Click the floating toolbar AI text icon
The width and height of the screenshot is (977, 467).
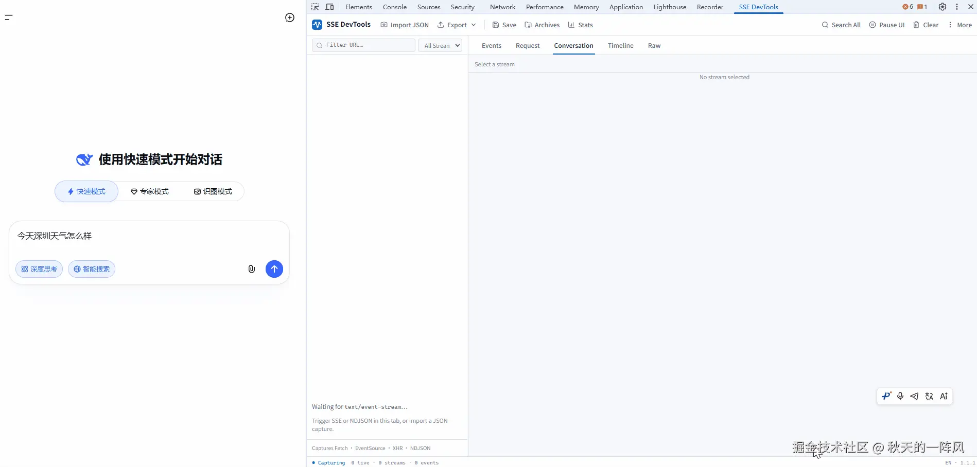tap(944, 396)
